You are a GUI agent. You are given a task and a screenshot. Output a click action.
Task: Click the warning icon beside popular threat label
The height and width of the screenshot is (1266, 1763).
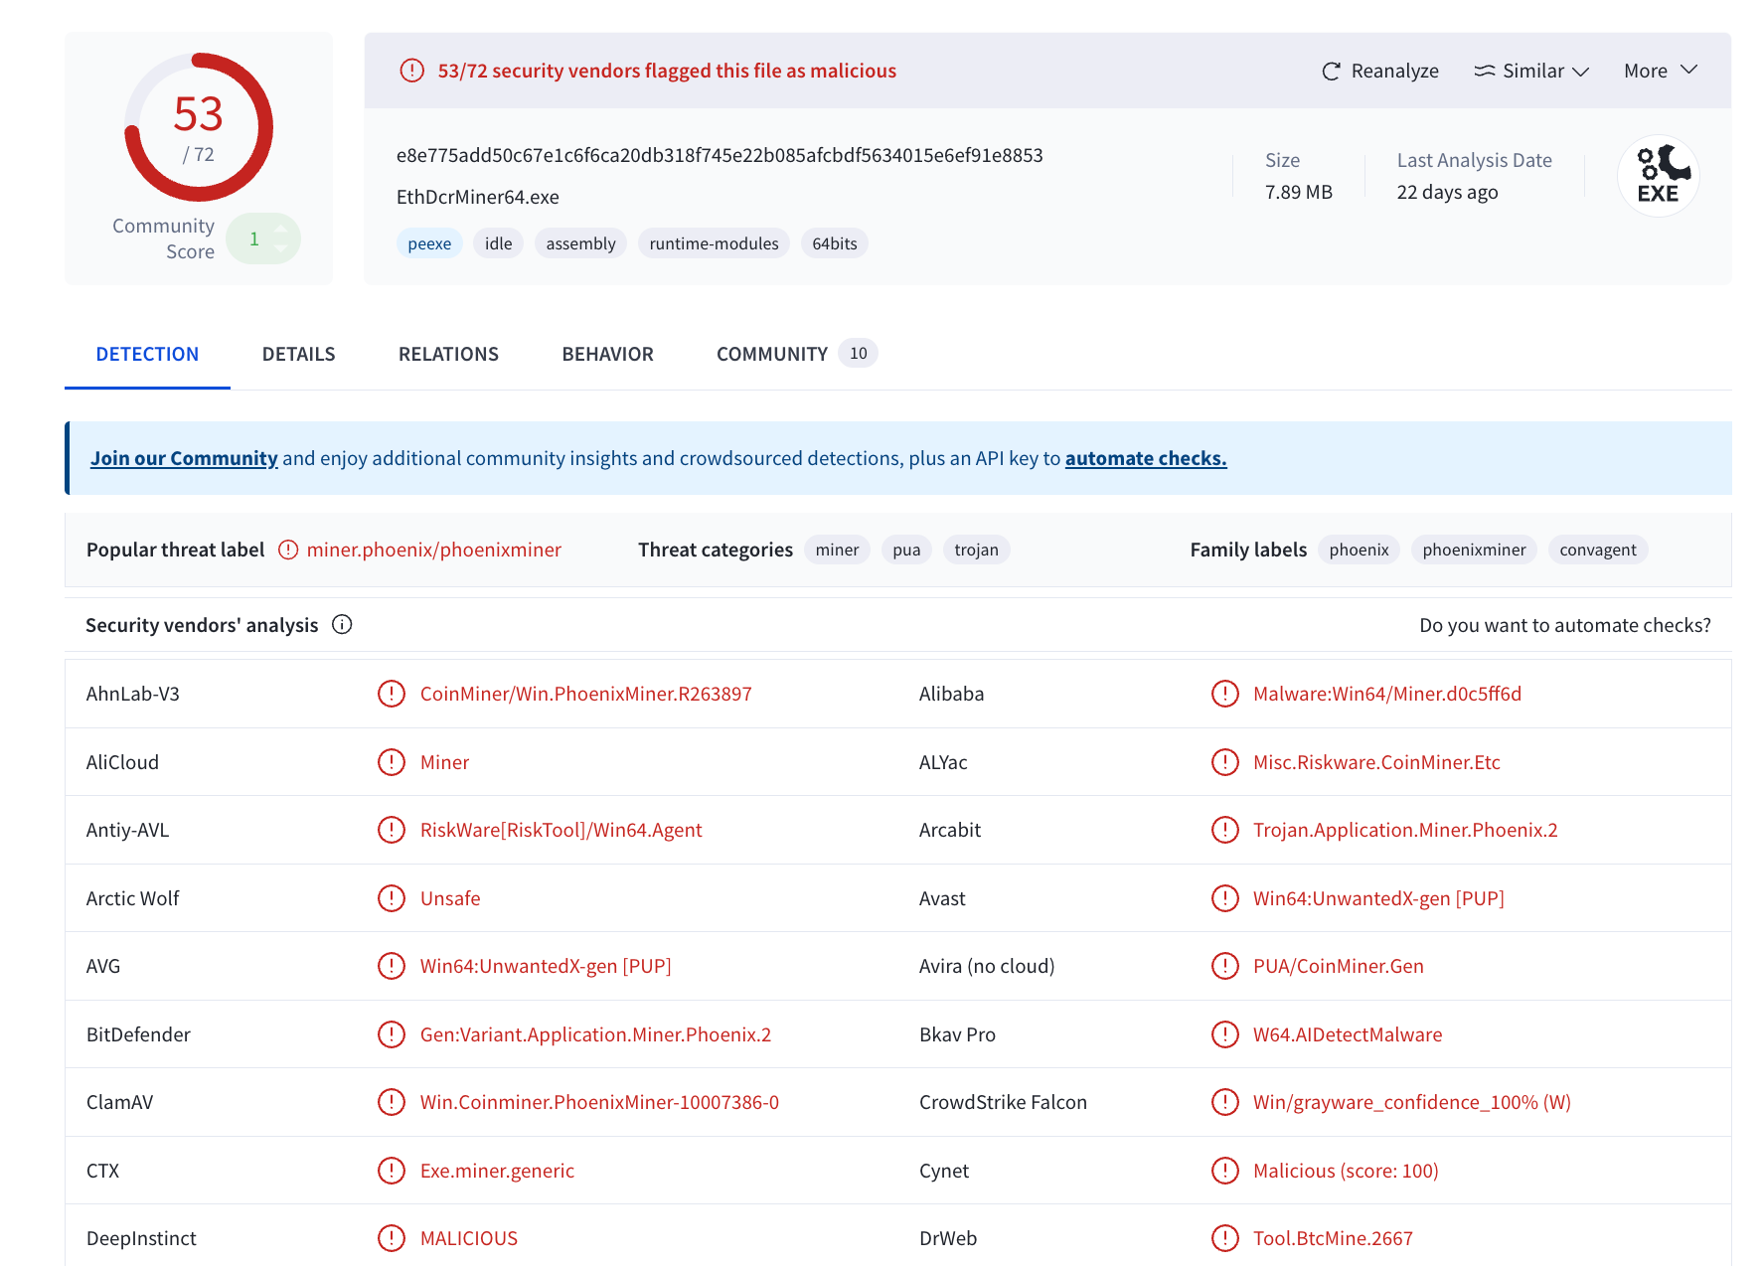click(288, 550)
